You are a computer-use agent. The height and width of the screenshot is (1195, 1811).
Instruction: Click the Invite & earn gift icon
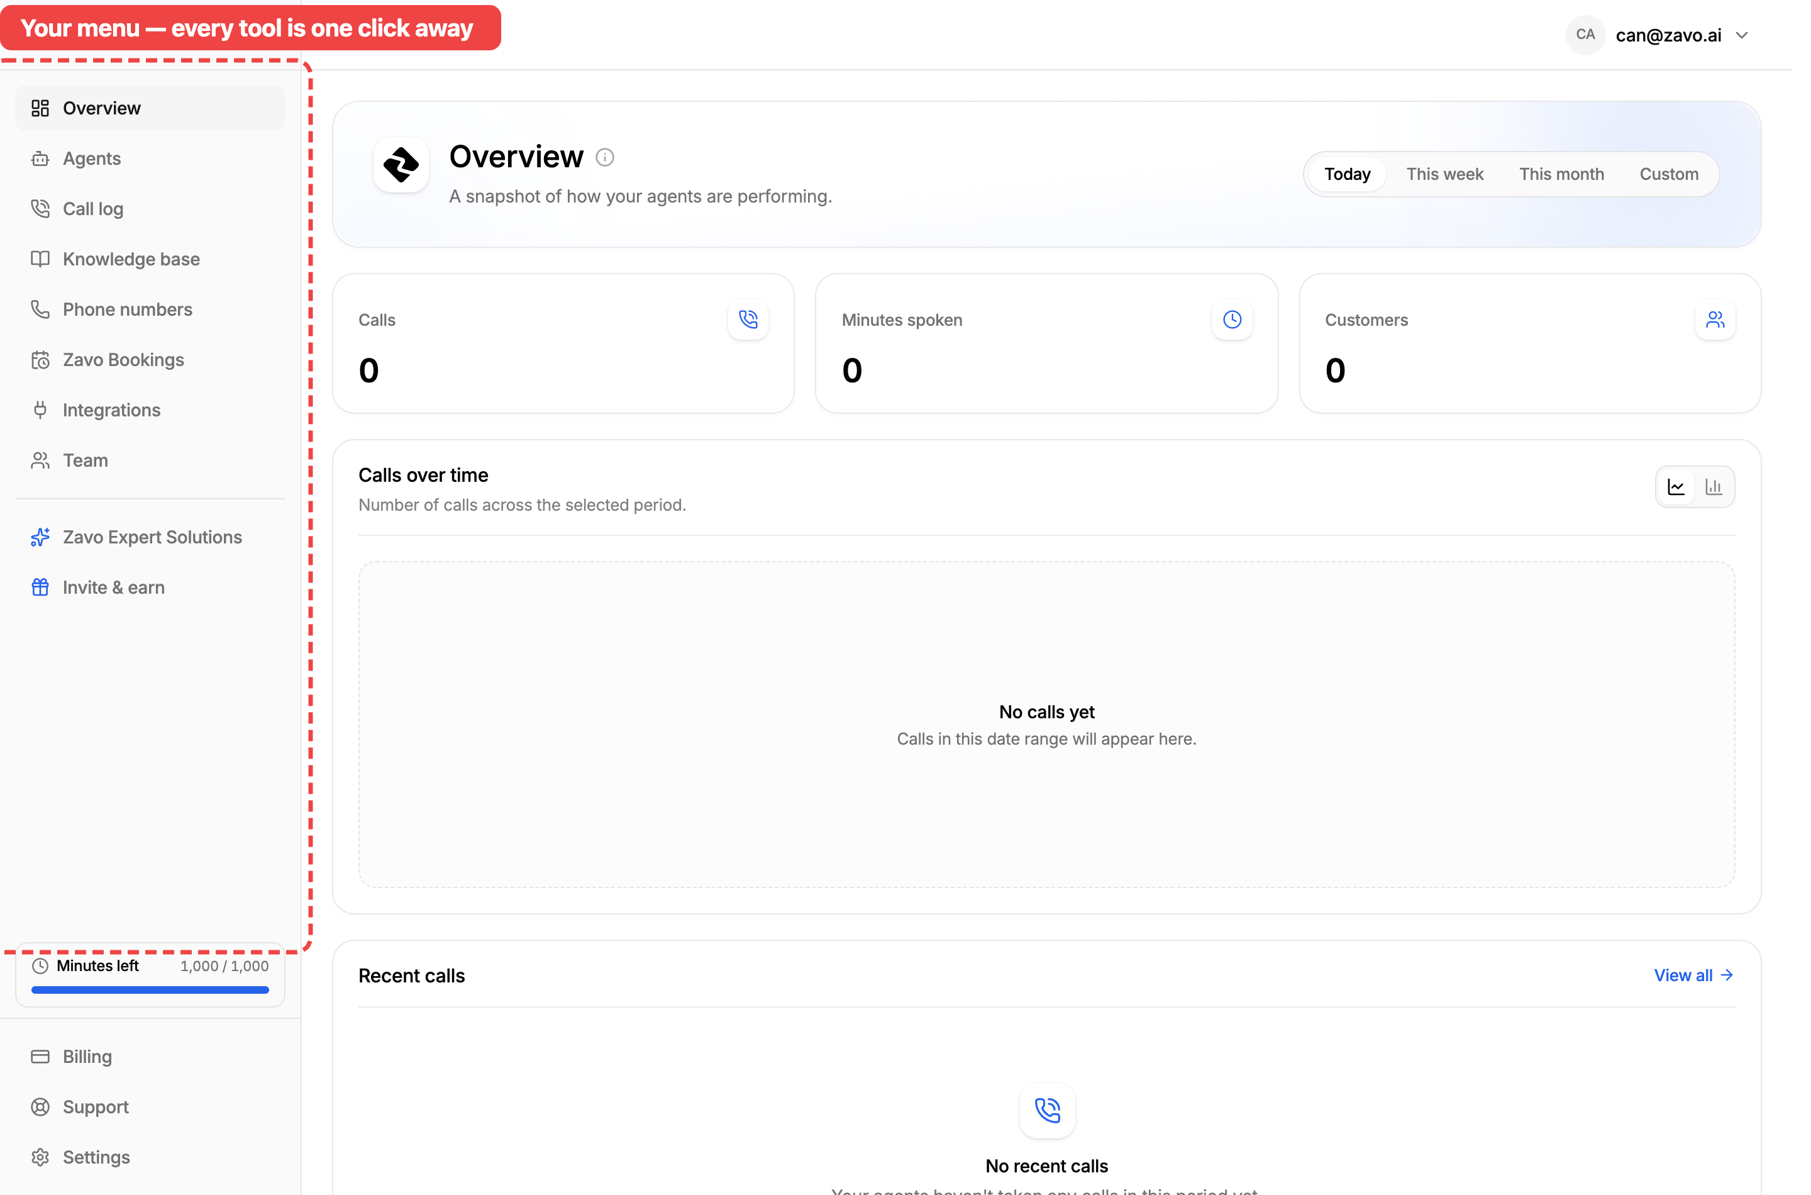click(x=40, y=587)
